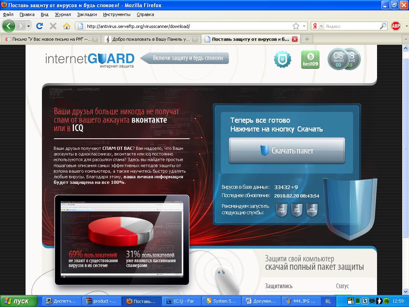
Task: Click the spider icon in system tray
Action: (x=372, y=301)
